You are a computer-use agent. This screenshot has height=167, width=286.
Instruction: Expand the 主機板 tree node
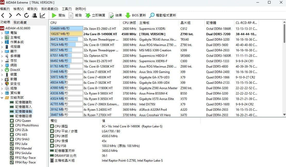[x=2, y=38]
